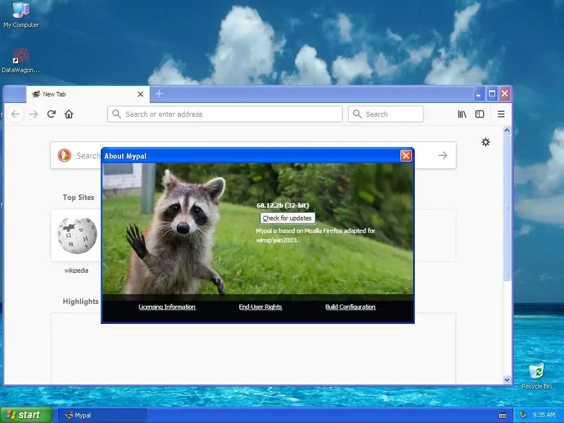The image size is (564, 423).
Task: Click the keyboard icon on taskbar
Action: (502, 415)
